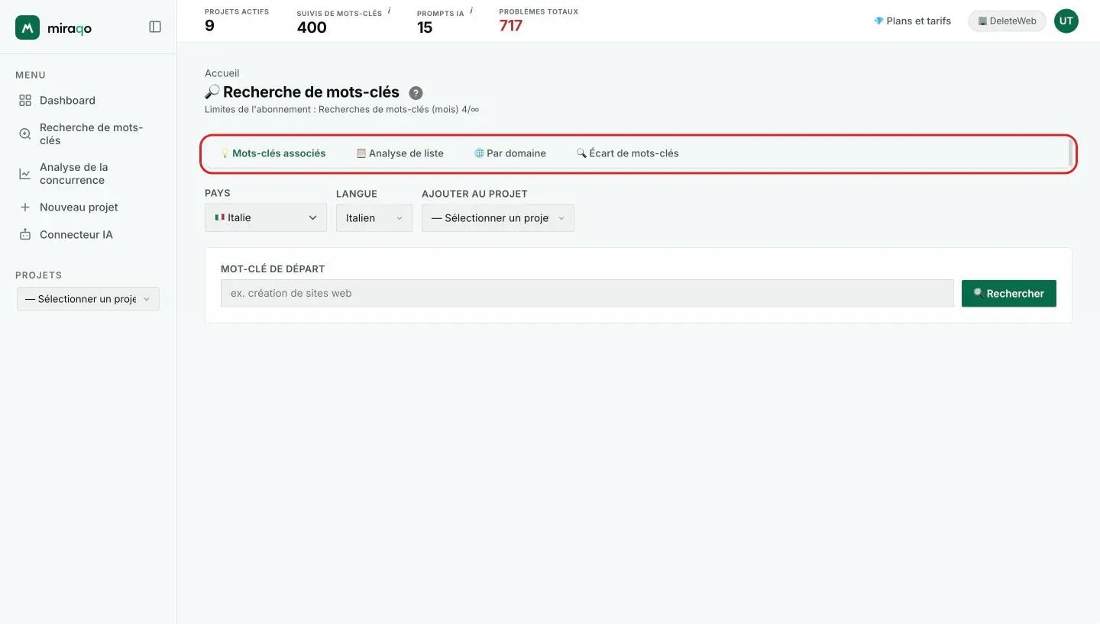Image resolution: width=1100 pixels, height=624 pixels.
Task: Expand the Pays dropdown showing Italie
Action: click(x=266, y=217)
